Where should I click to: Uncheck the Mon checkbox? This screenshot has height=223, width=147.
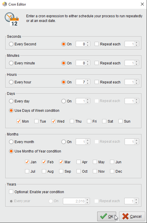point(19,121)
